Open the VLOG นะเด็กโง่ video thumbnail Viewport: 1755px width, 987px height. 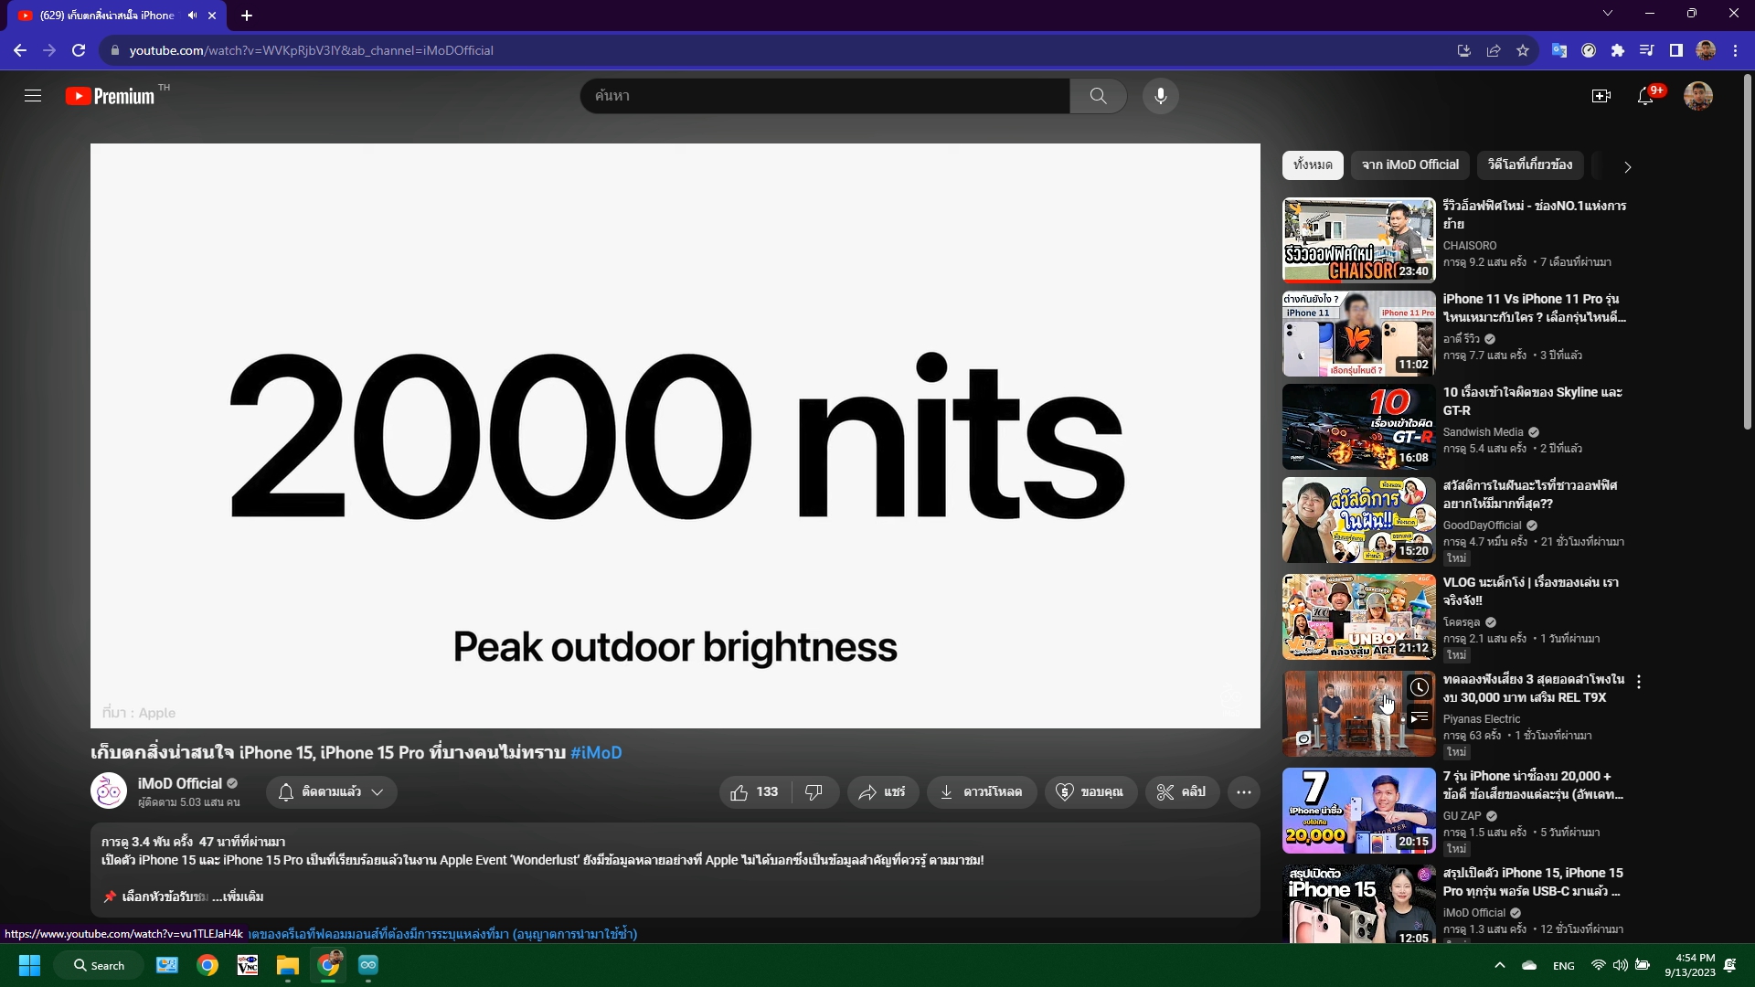(1358, 616)
